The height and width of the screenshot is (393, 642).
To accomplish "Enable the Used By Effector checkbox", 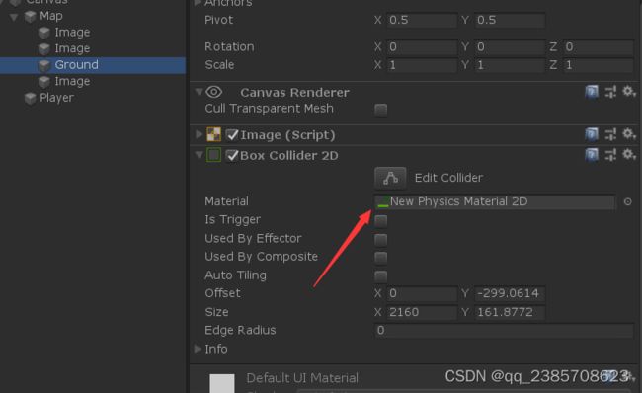I will 381,240.
